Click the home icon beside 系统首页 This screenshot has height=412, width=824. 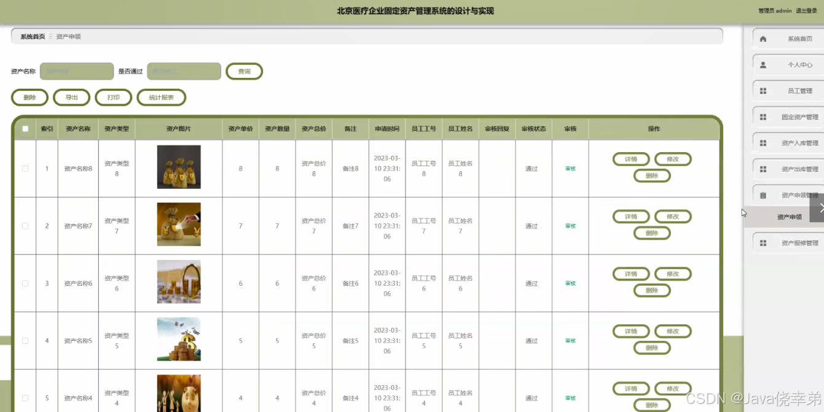click(763, 39)
